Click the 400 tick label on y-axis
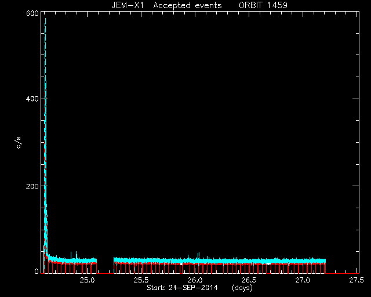 (32, 99)
